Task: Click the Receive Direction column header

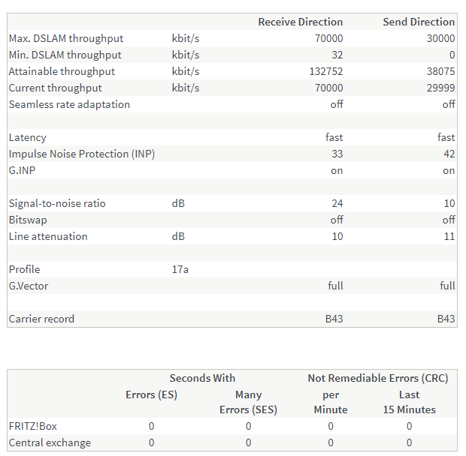Action: pos(300,22)
